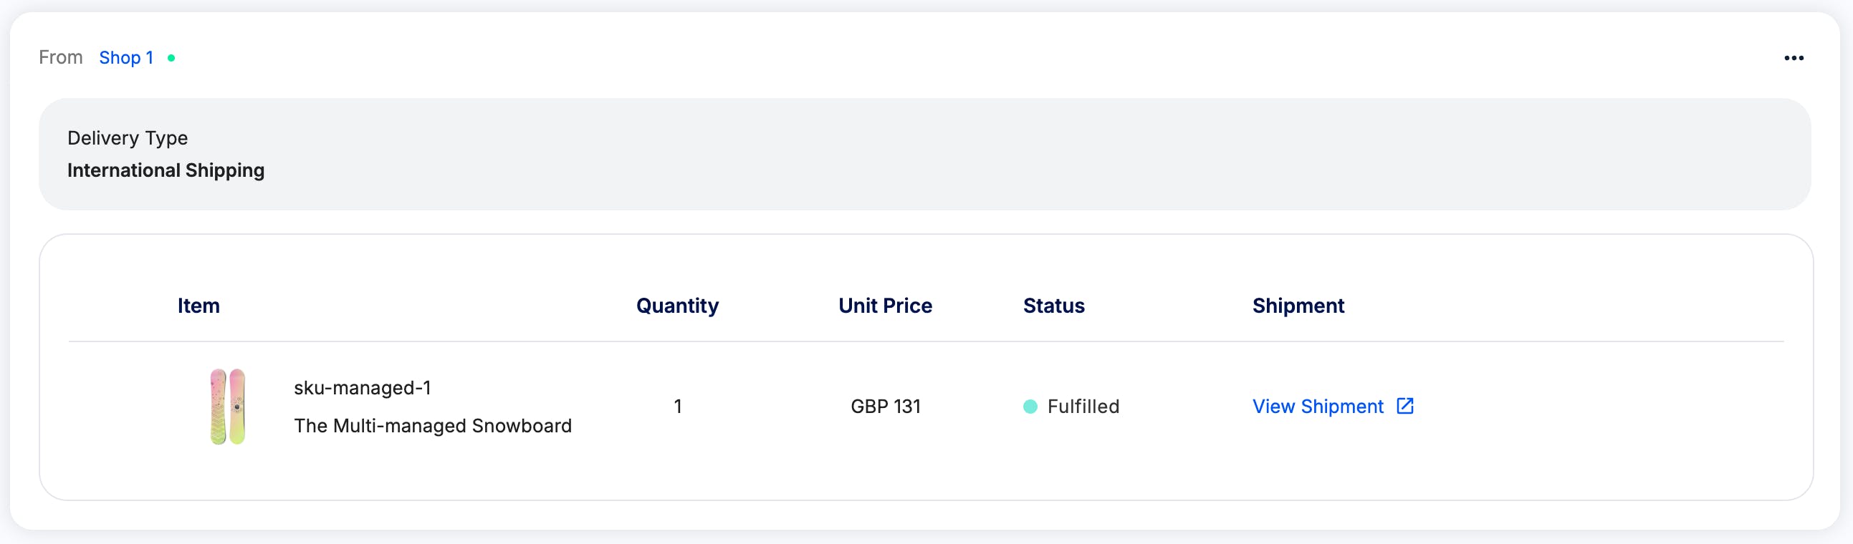Click the Fulfilled status label
Image resolution: width=1853 pixels, height=544 pixels.
point(1083,407)
